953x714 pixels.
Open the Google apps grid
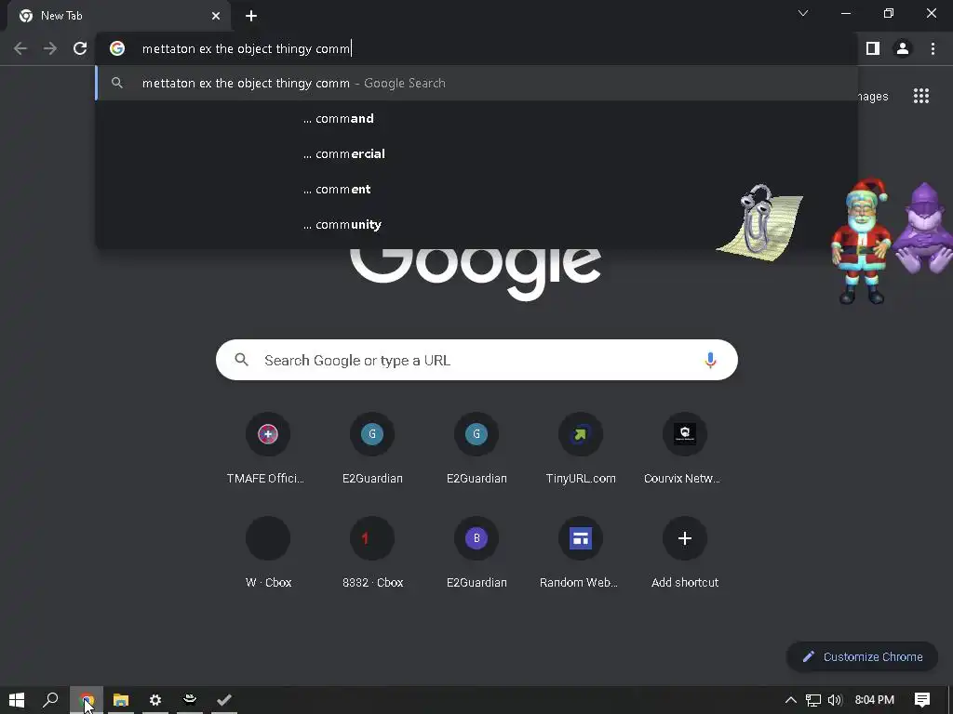pos(921,96)
